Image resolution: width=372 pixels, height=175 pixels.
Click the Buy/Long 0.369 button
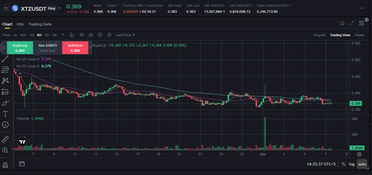[x=20, y=48]
